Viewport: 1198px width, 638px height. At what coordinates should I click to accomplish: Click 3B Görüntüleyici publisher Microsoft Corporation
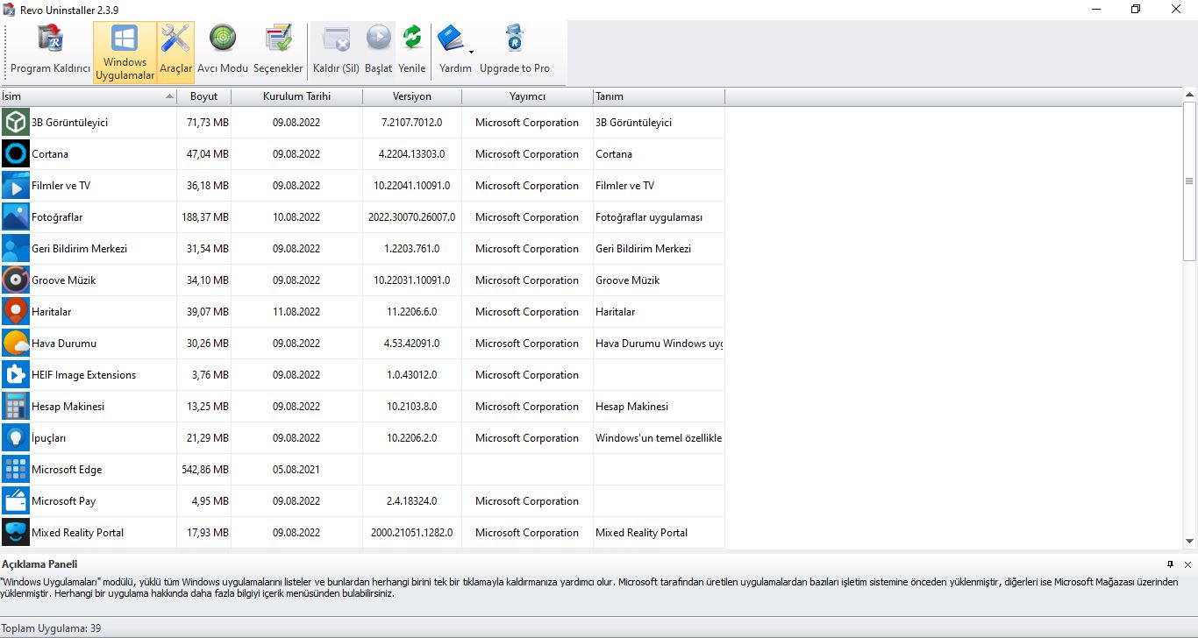pos(527,123)
